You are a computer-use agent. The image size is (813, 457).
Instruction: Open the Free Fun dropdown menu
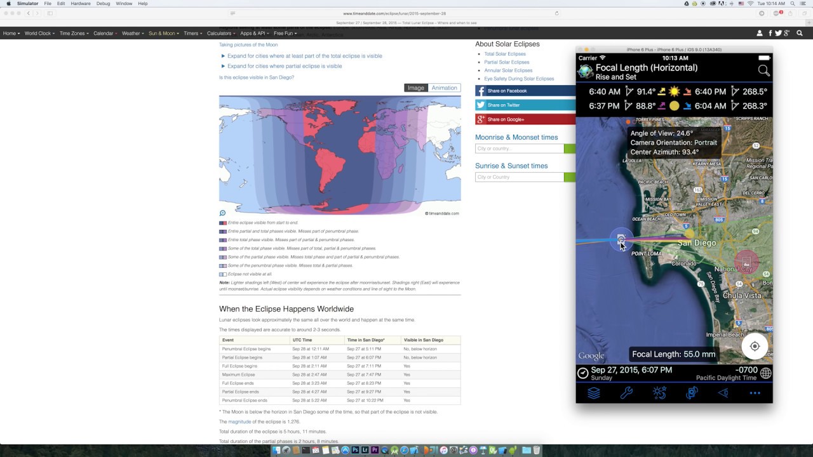(x=285, y=33)
